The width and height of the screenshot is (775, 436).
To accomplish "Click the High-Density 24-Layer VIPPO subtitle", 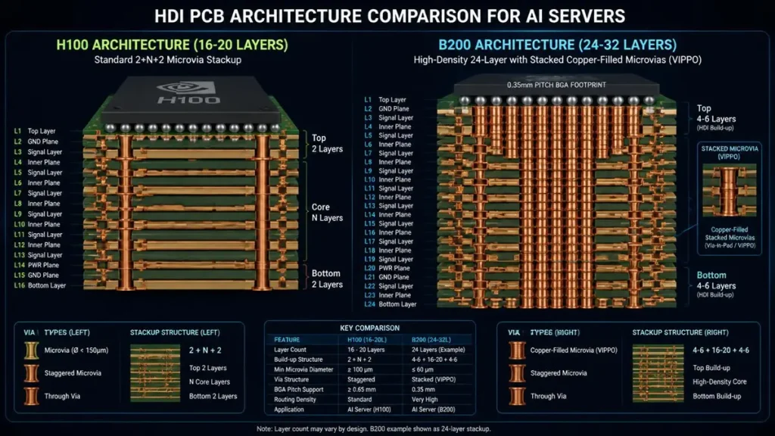I will (558, 60).
